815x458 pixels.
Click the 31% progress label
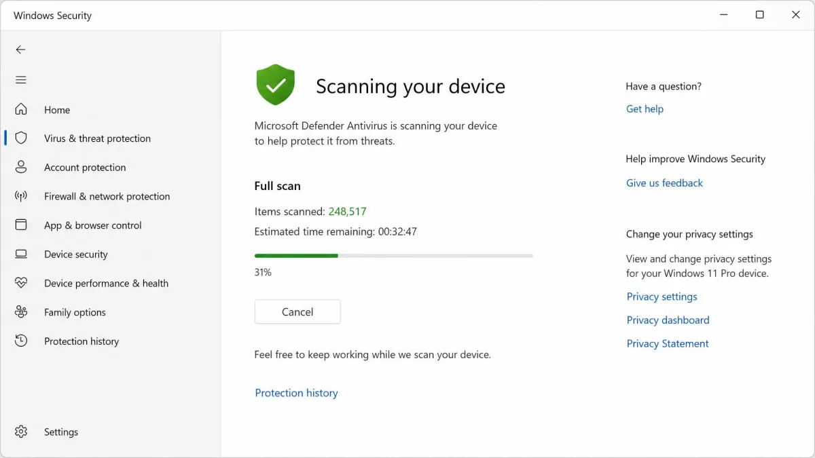(x=263, y=273)
